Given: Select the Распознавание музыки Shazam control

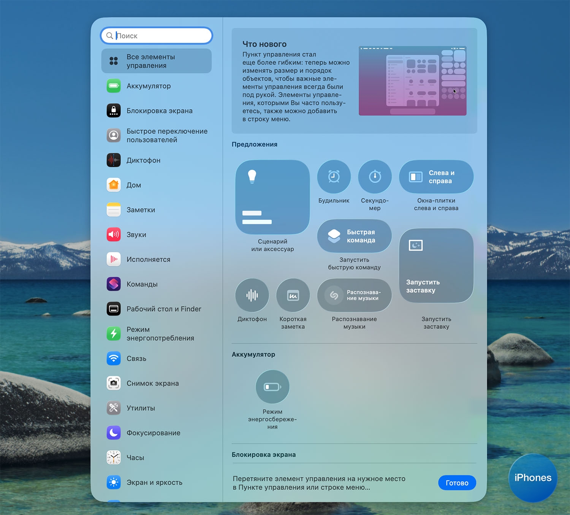Looking at the screenshot, I should coord(354,295).
